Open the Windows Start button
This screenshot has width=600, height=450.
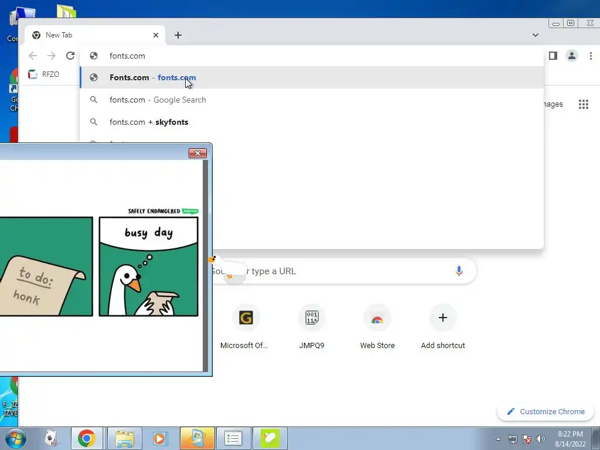pyautogui.click(x=16, y=438)
